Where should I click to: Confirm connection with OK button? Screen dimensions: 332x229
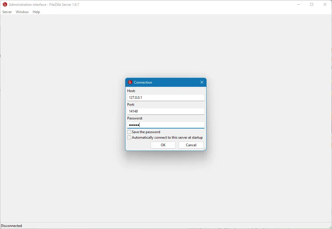point(163,145)
